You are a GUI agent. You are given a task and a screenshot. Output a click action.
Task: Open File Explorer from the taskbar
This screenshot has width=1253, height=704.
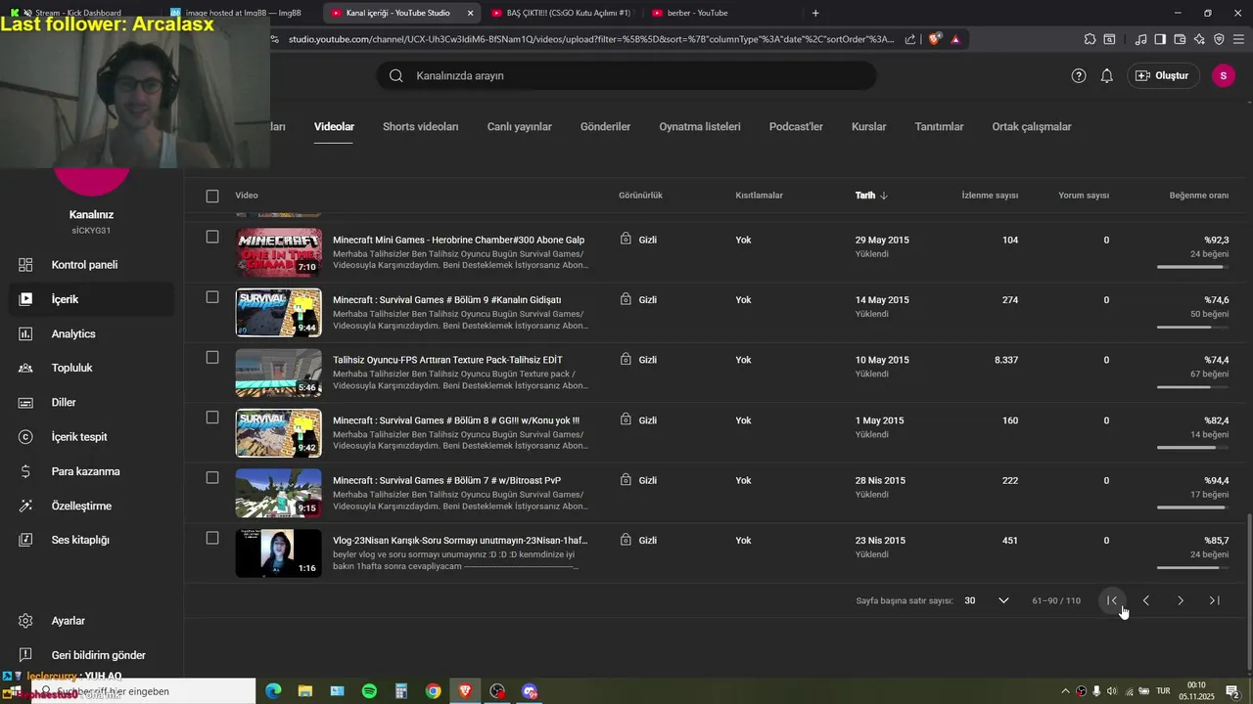(305, 691)
